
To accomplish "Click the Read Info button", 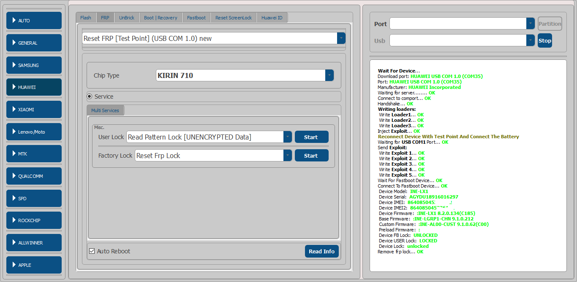I will [x=321, y=251].
